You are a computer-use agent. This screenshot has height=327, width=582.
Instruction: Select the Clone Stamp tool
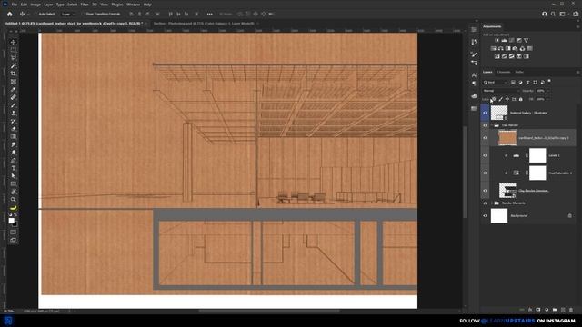coord(14,113)
